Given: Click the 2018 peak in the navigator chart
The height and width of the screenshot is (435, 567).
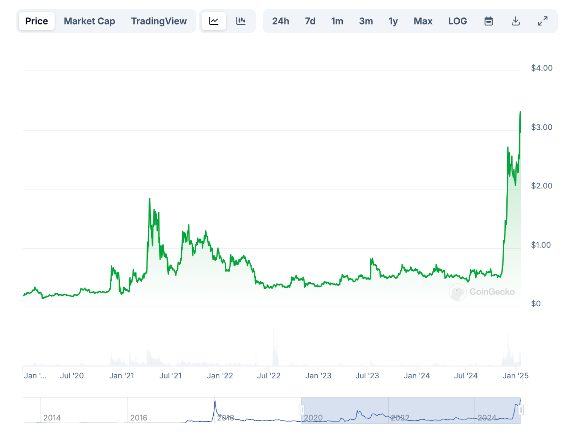Looking at the screenshot, I should pos(215,402).
